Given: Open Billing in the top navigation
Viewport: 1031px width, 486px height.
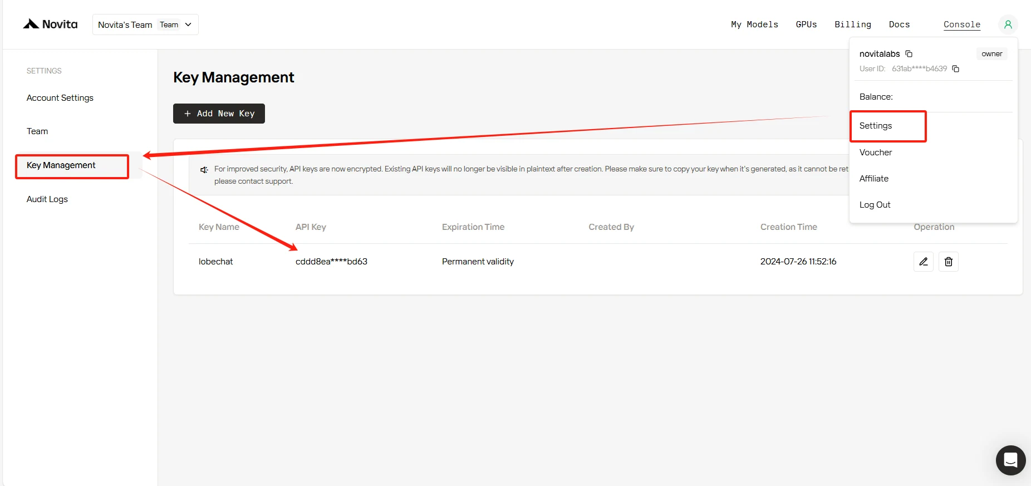Looking at the screenshot, I should 853,24.
